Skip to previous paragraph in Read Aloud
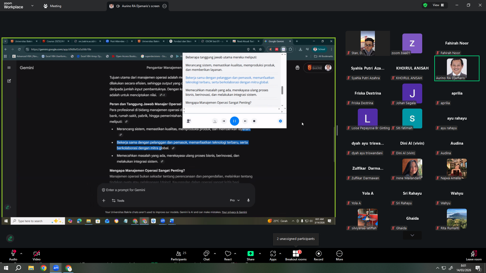Screen dimensions: 486x273 point(224,121)
